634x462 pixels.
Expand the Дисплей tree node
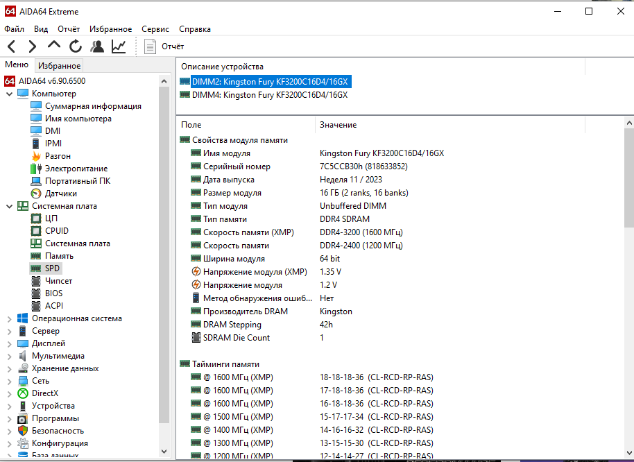pyautogui.click(x=9, y=344)
